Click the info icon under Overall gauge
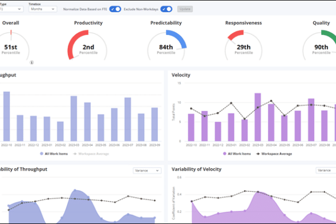Screen dimensions: 336x224 (x=32, y=63)
